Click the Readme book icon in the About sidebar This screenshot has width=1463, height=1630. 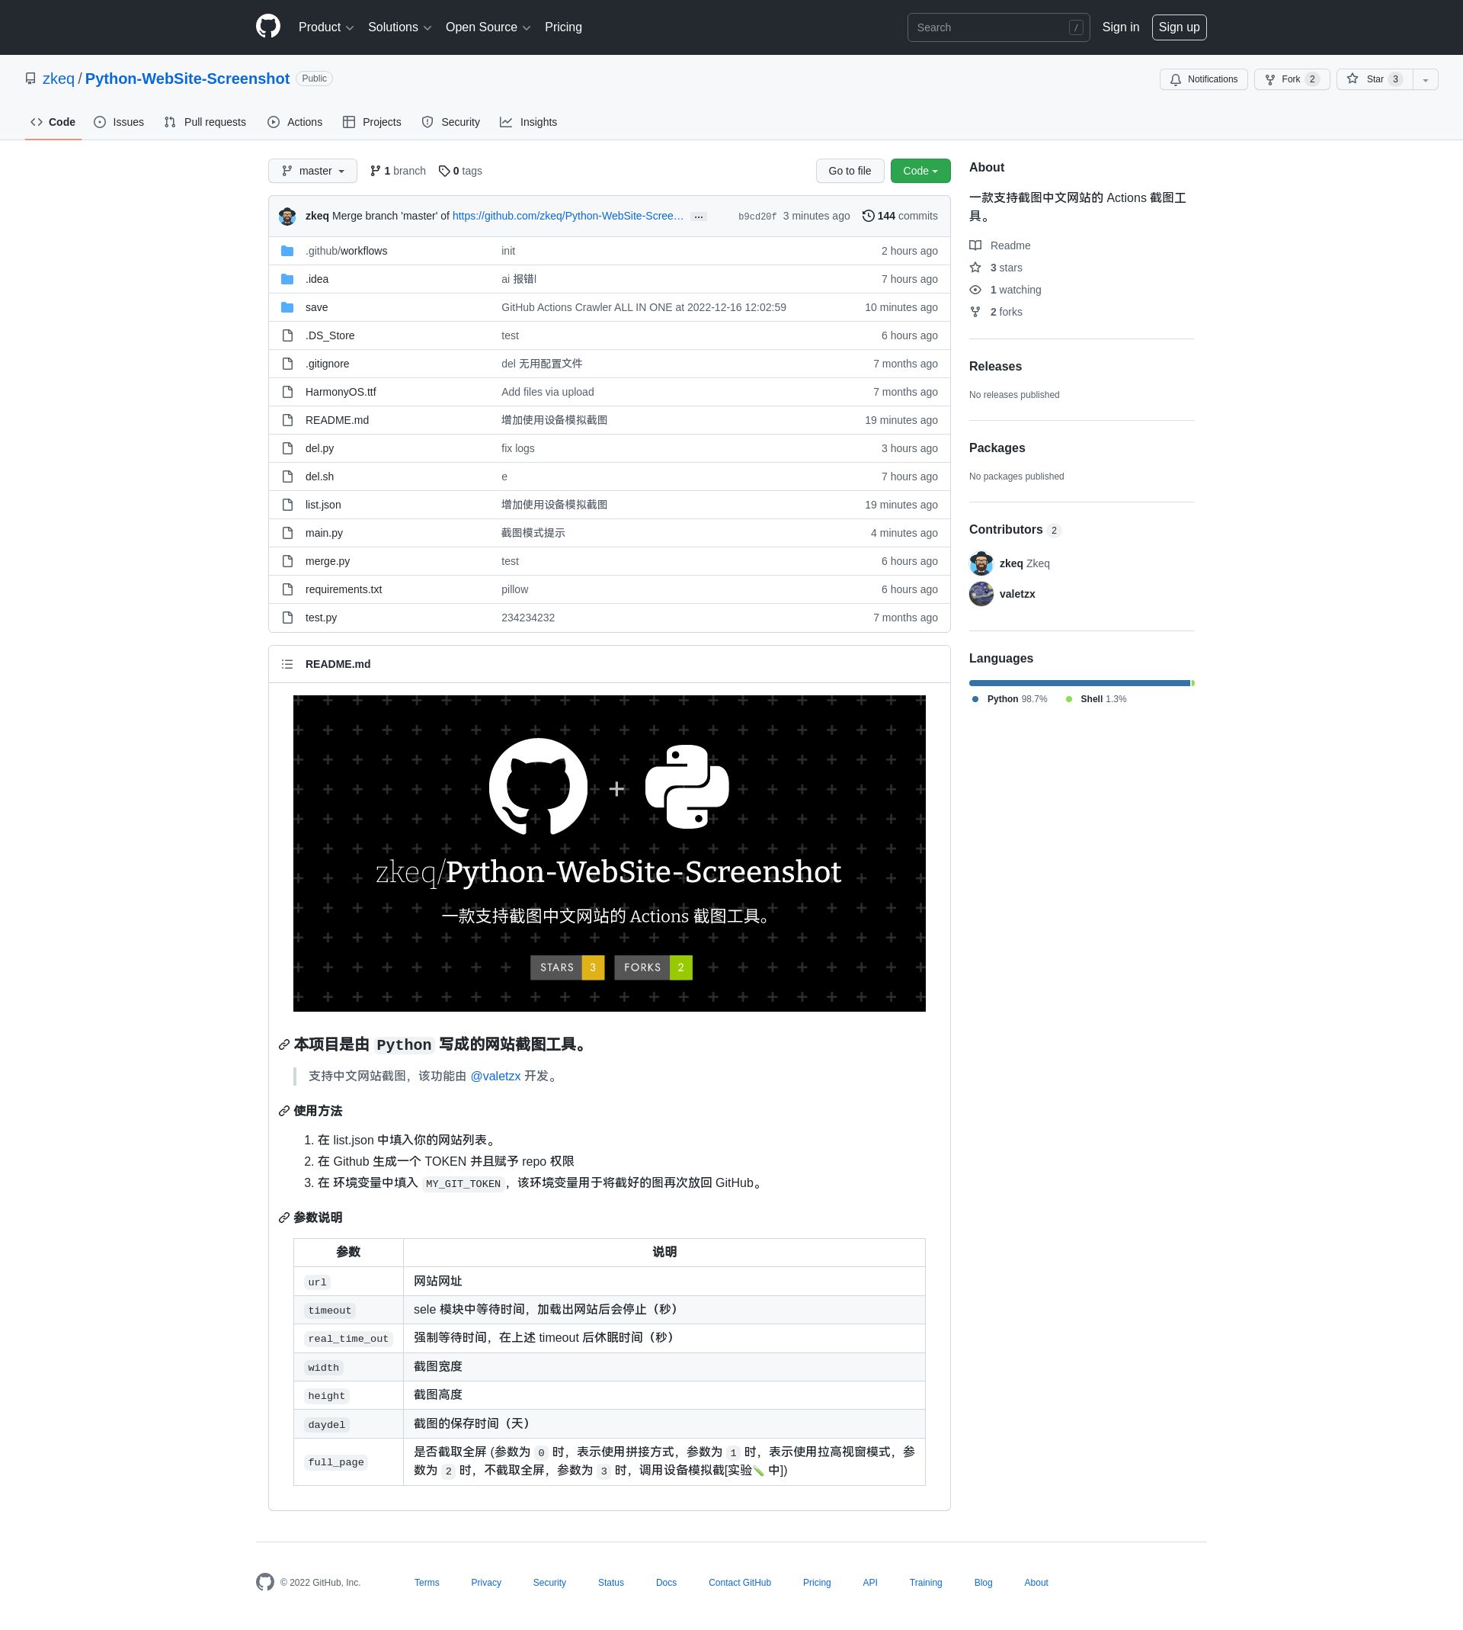click(x=977, y=245)
